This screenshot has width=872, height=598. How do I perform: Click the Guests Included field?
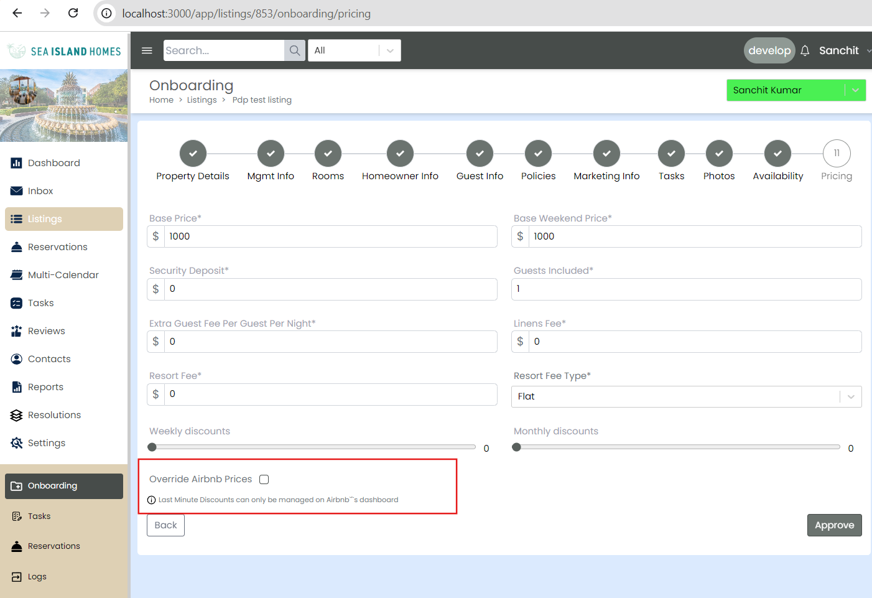(687, 289)
